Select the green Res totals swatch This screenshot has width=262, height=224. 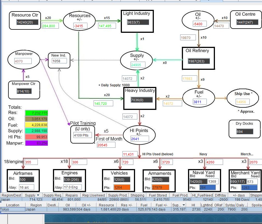(x=36, y=113)
